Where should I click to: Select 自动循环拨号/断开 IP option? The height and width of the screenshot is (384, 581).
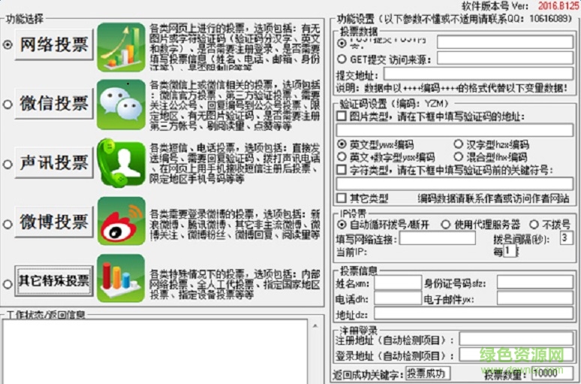point(342,225)
